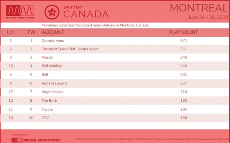
Task: Select Chevrolet Buick GMC Dealer Assoc row
Action: click(x=115, y=49)
